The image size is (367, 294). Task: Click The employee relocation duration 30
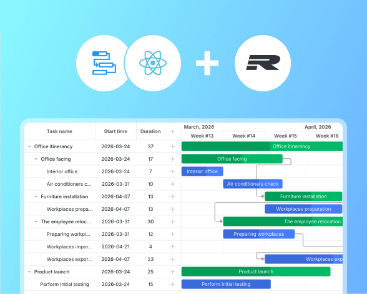(150, 221)
